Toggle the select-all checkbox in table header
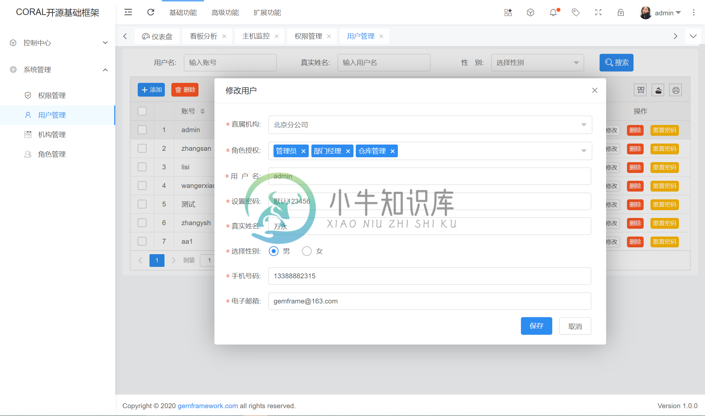Viewport: 705px width, 416px height. [x=142, y=111]
